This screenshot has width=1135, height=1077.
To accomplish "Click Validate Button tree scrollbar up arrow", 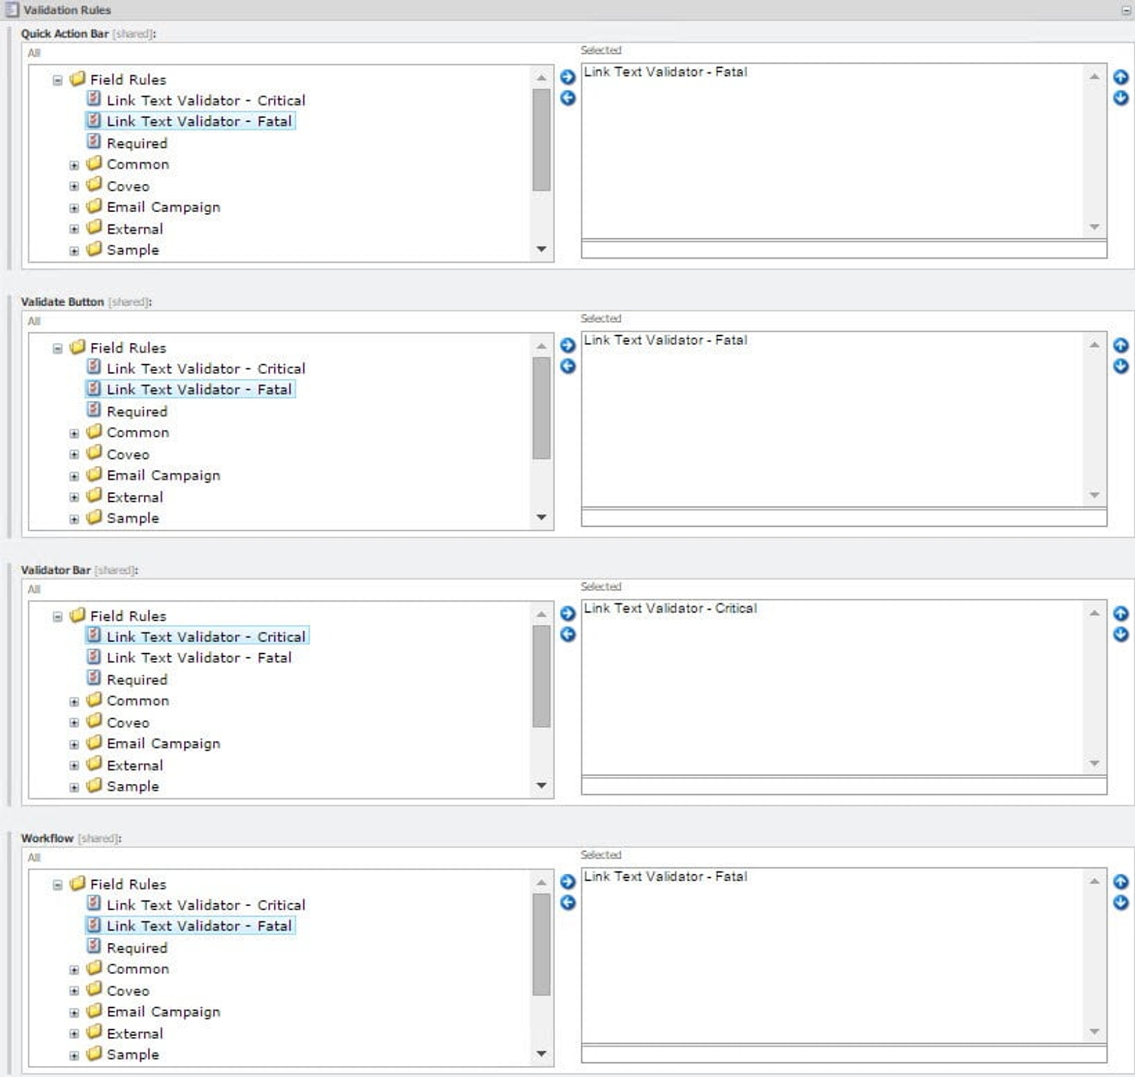I will (x=541, y=346).
